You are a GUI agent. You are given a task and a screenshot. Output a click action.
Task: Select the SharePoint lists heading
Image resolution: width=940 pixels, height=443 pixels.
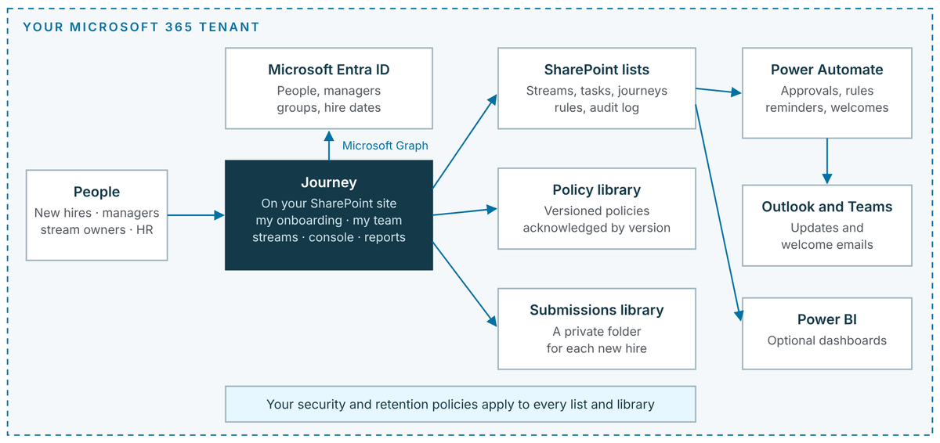(x=597, y=70)
